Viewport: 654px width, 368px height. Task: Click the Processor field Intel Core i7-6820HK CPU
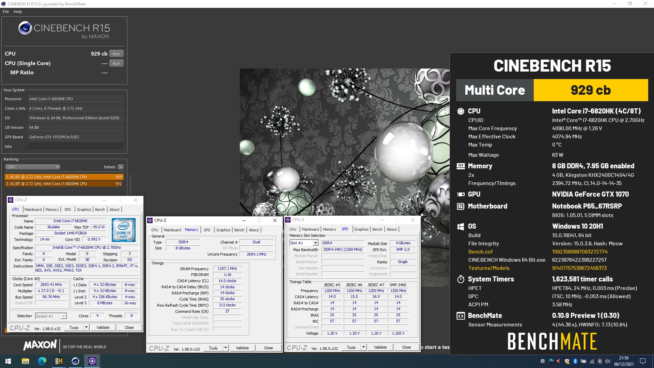[76, 99]
